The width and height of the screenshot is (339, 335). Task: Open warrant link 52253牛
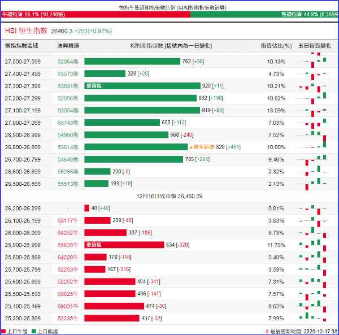click(x=68, y=269)
